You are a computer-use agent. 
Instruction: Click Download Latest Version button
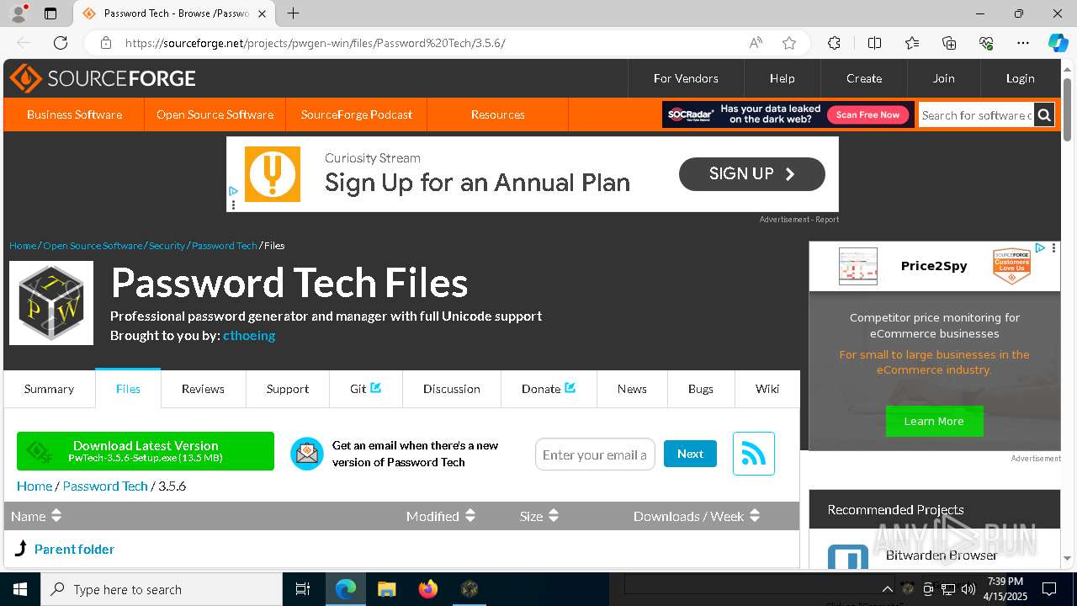(x=146, y=451)
